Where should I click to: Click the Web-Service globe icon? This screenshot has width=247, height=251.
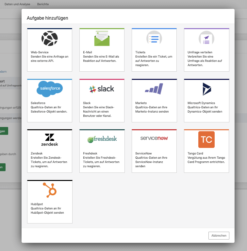(x=50, y=38)
